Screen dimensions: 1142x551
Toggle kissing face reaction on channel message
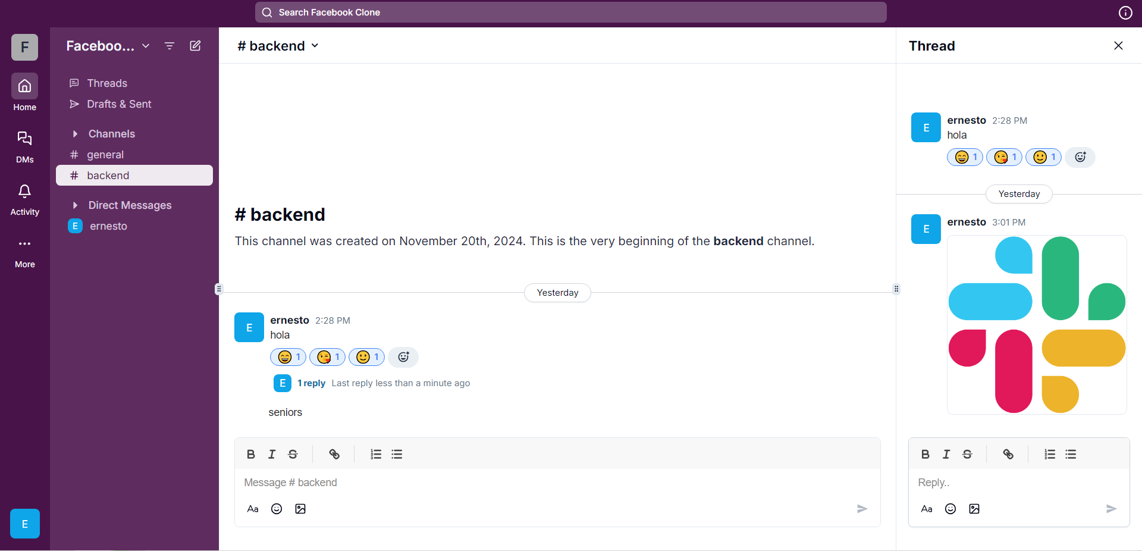pos(328,357)
